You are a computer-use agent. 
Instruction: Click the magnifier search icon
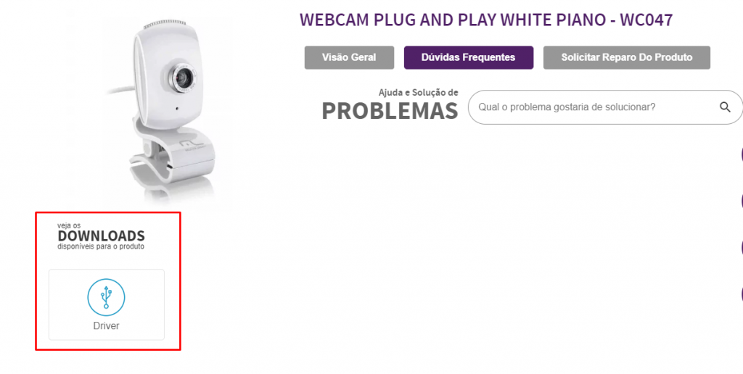click(725, 107)
